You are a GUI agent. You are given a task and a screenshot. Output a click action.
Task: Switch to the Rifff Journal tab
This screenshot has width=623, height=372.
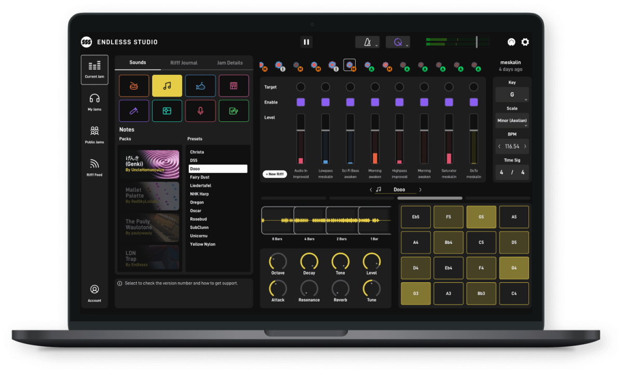coord(184,63)
